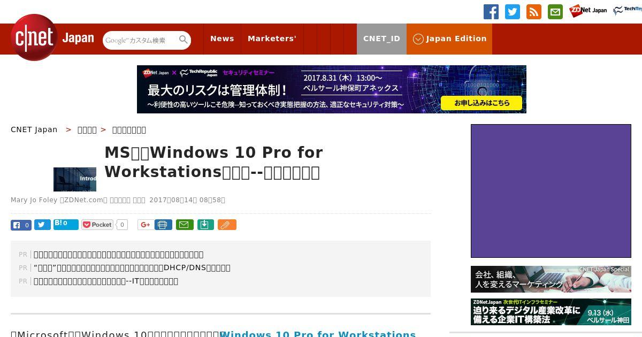
Task: Go to TechRepublic logo link
Action: (628, 11)
